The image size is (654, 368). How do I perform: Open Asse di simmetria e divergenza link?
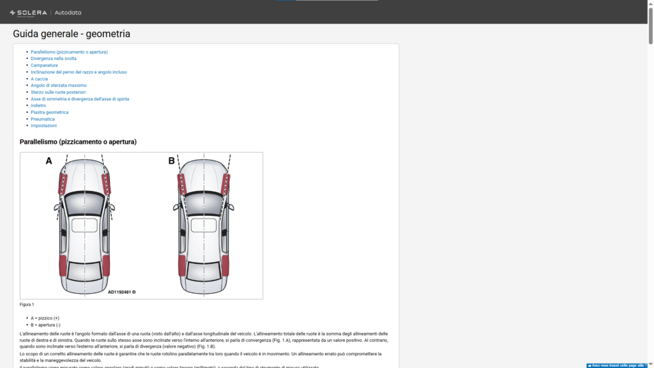click(80, 99)
